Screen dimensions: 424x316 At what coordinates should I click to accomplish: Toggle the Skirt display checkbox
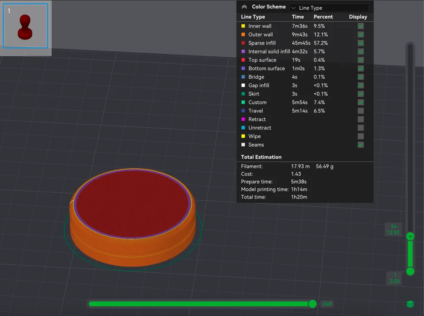[x=360, y=94]
